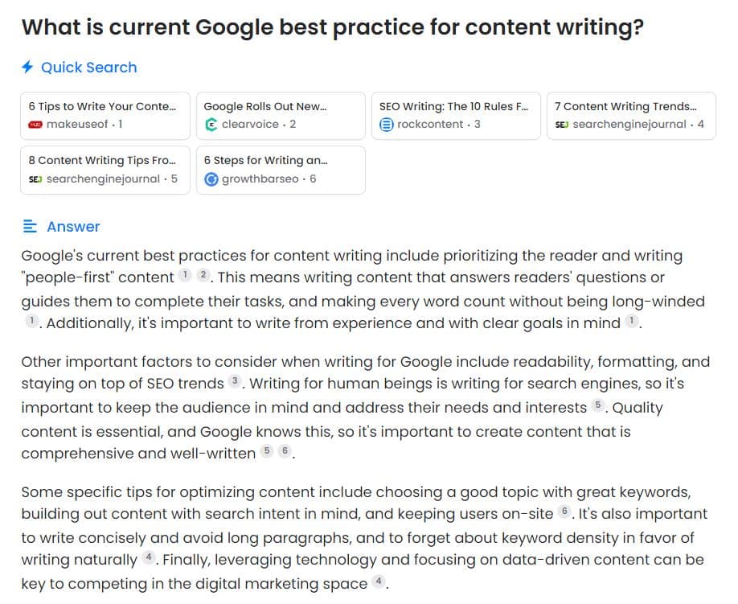
Task: Open the "7 Content Writing Trends" source card
Action: [631, 116]
